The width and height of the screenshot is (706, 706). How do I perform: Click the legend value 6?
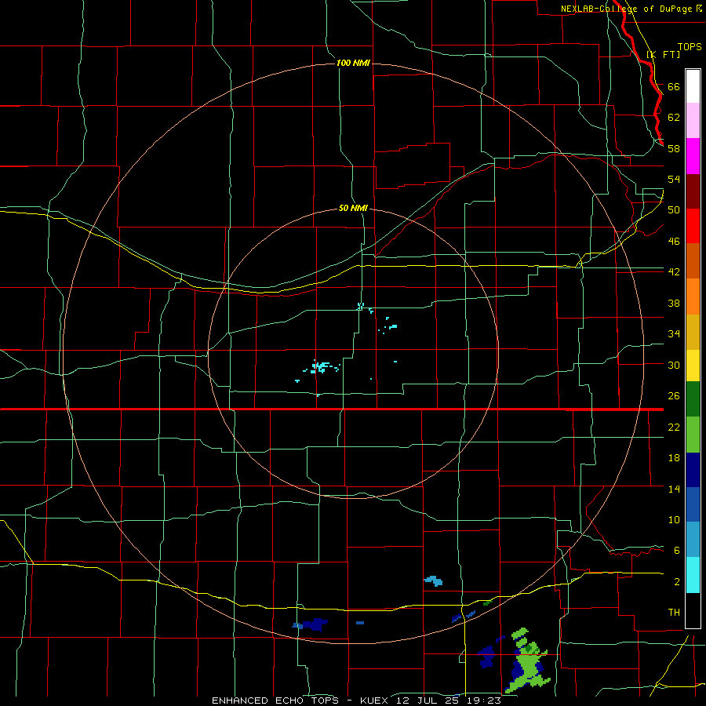676,551
